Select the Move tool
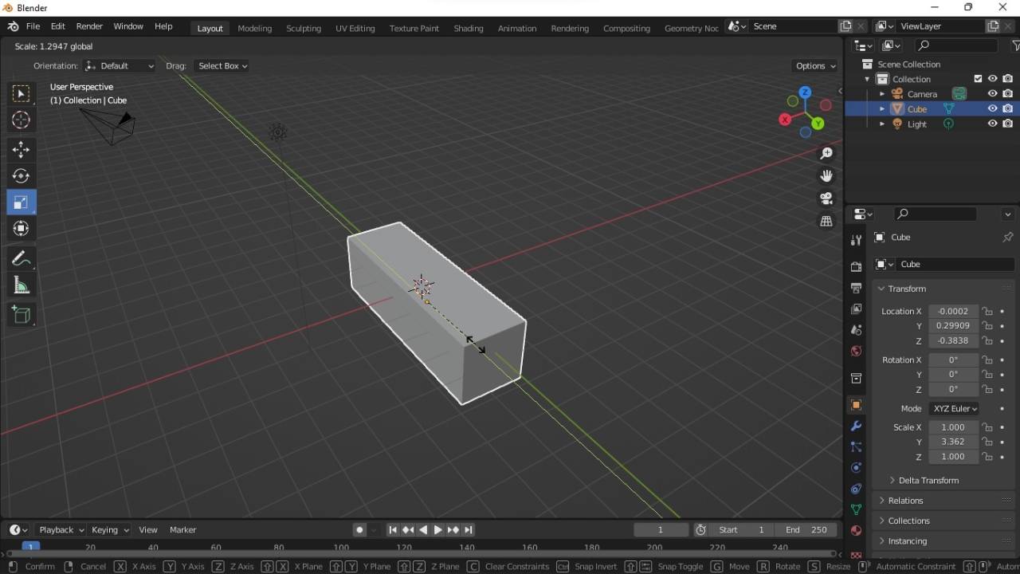 point(22,149)
